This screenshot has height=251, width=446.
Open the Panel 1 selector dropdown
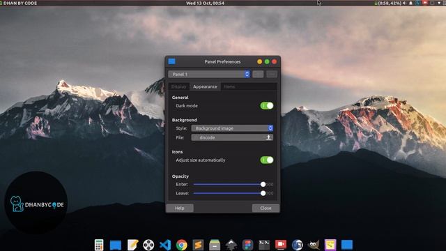[209, 75]
